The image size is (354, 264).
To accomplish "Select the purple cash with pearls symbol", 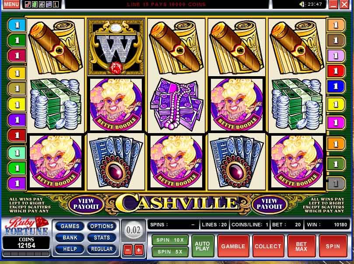I will tap(176, 105).
